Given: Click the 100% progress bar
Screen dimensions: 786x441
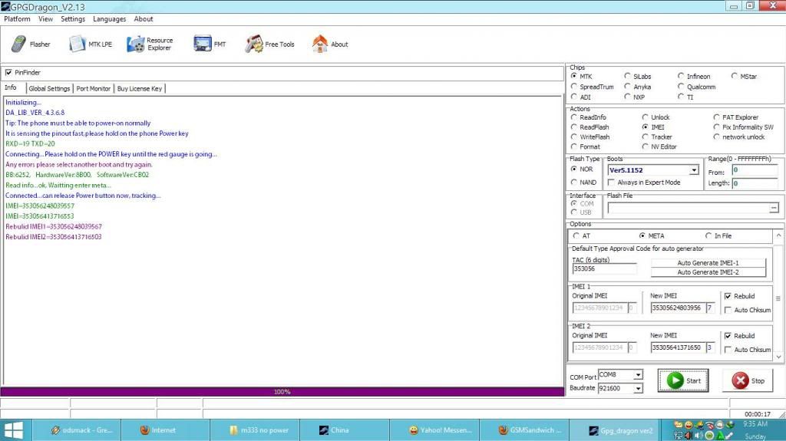Looking at the screenshot, I should click(282, 392).
